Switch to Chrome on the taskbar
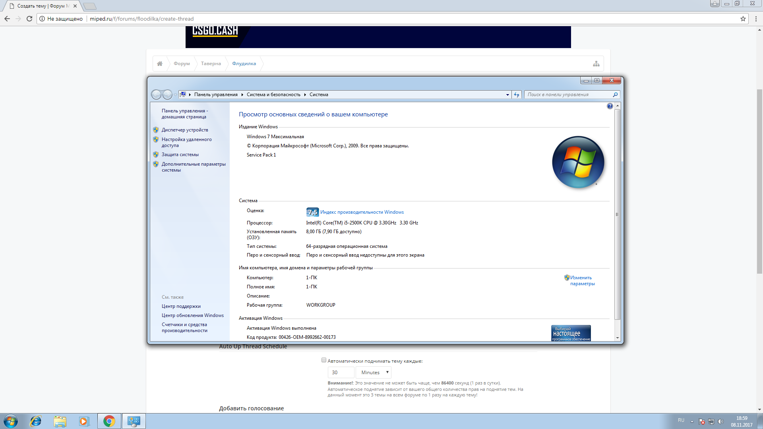 [x=109, y=421]
